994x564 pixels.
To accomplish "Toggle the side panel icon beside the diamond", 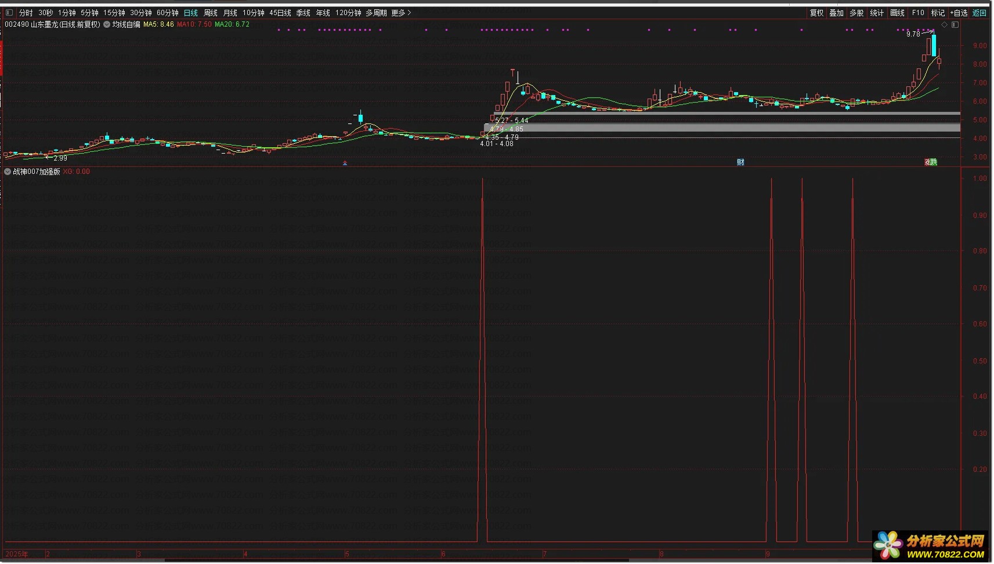I will pos(955,25).
